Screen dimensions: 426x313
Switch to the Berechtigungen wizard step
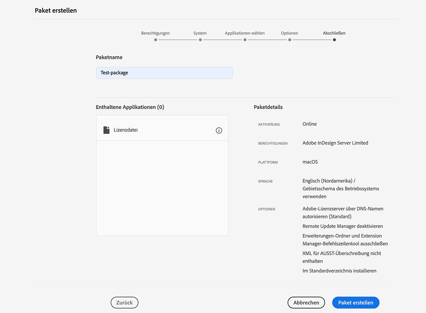click(155, 33)
